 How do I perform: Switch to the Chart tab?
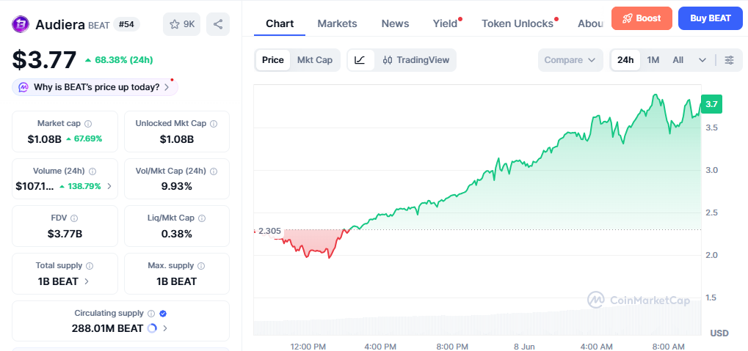[x=280, y=23]
